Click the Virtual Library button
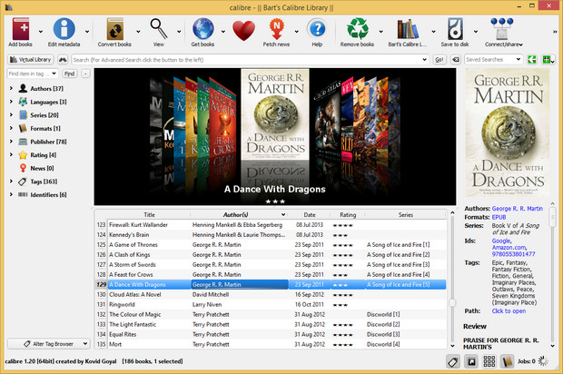Screen dimensions: 563x374 [x=31, y=60]
